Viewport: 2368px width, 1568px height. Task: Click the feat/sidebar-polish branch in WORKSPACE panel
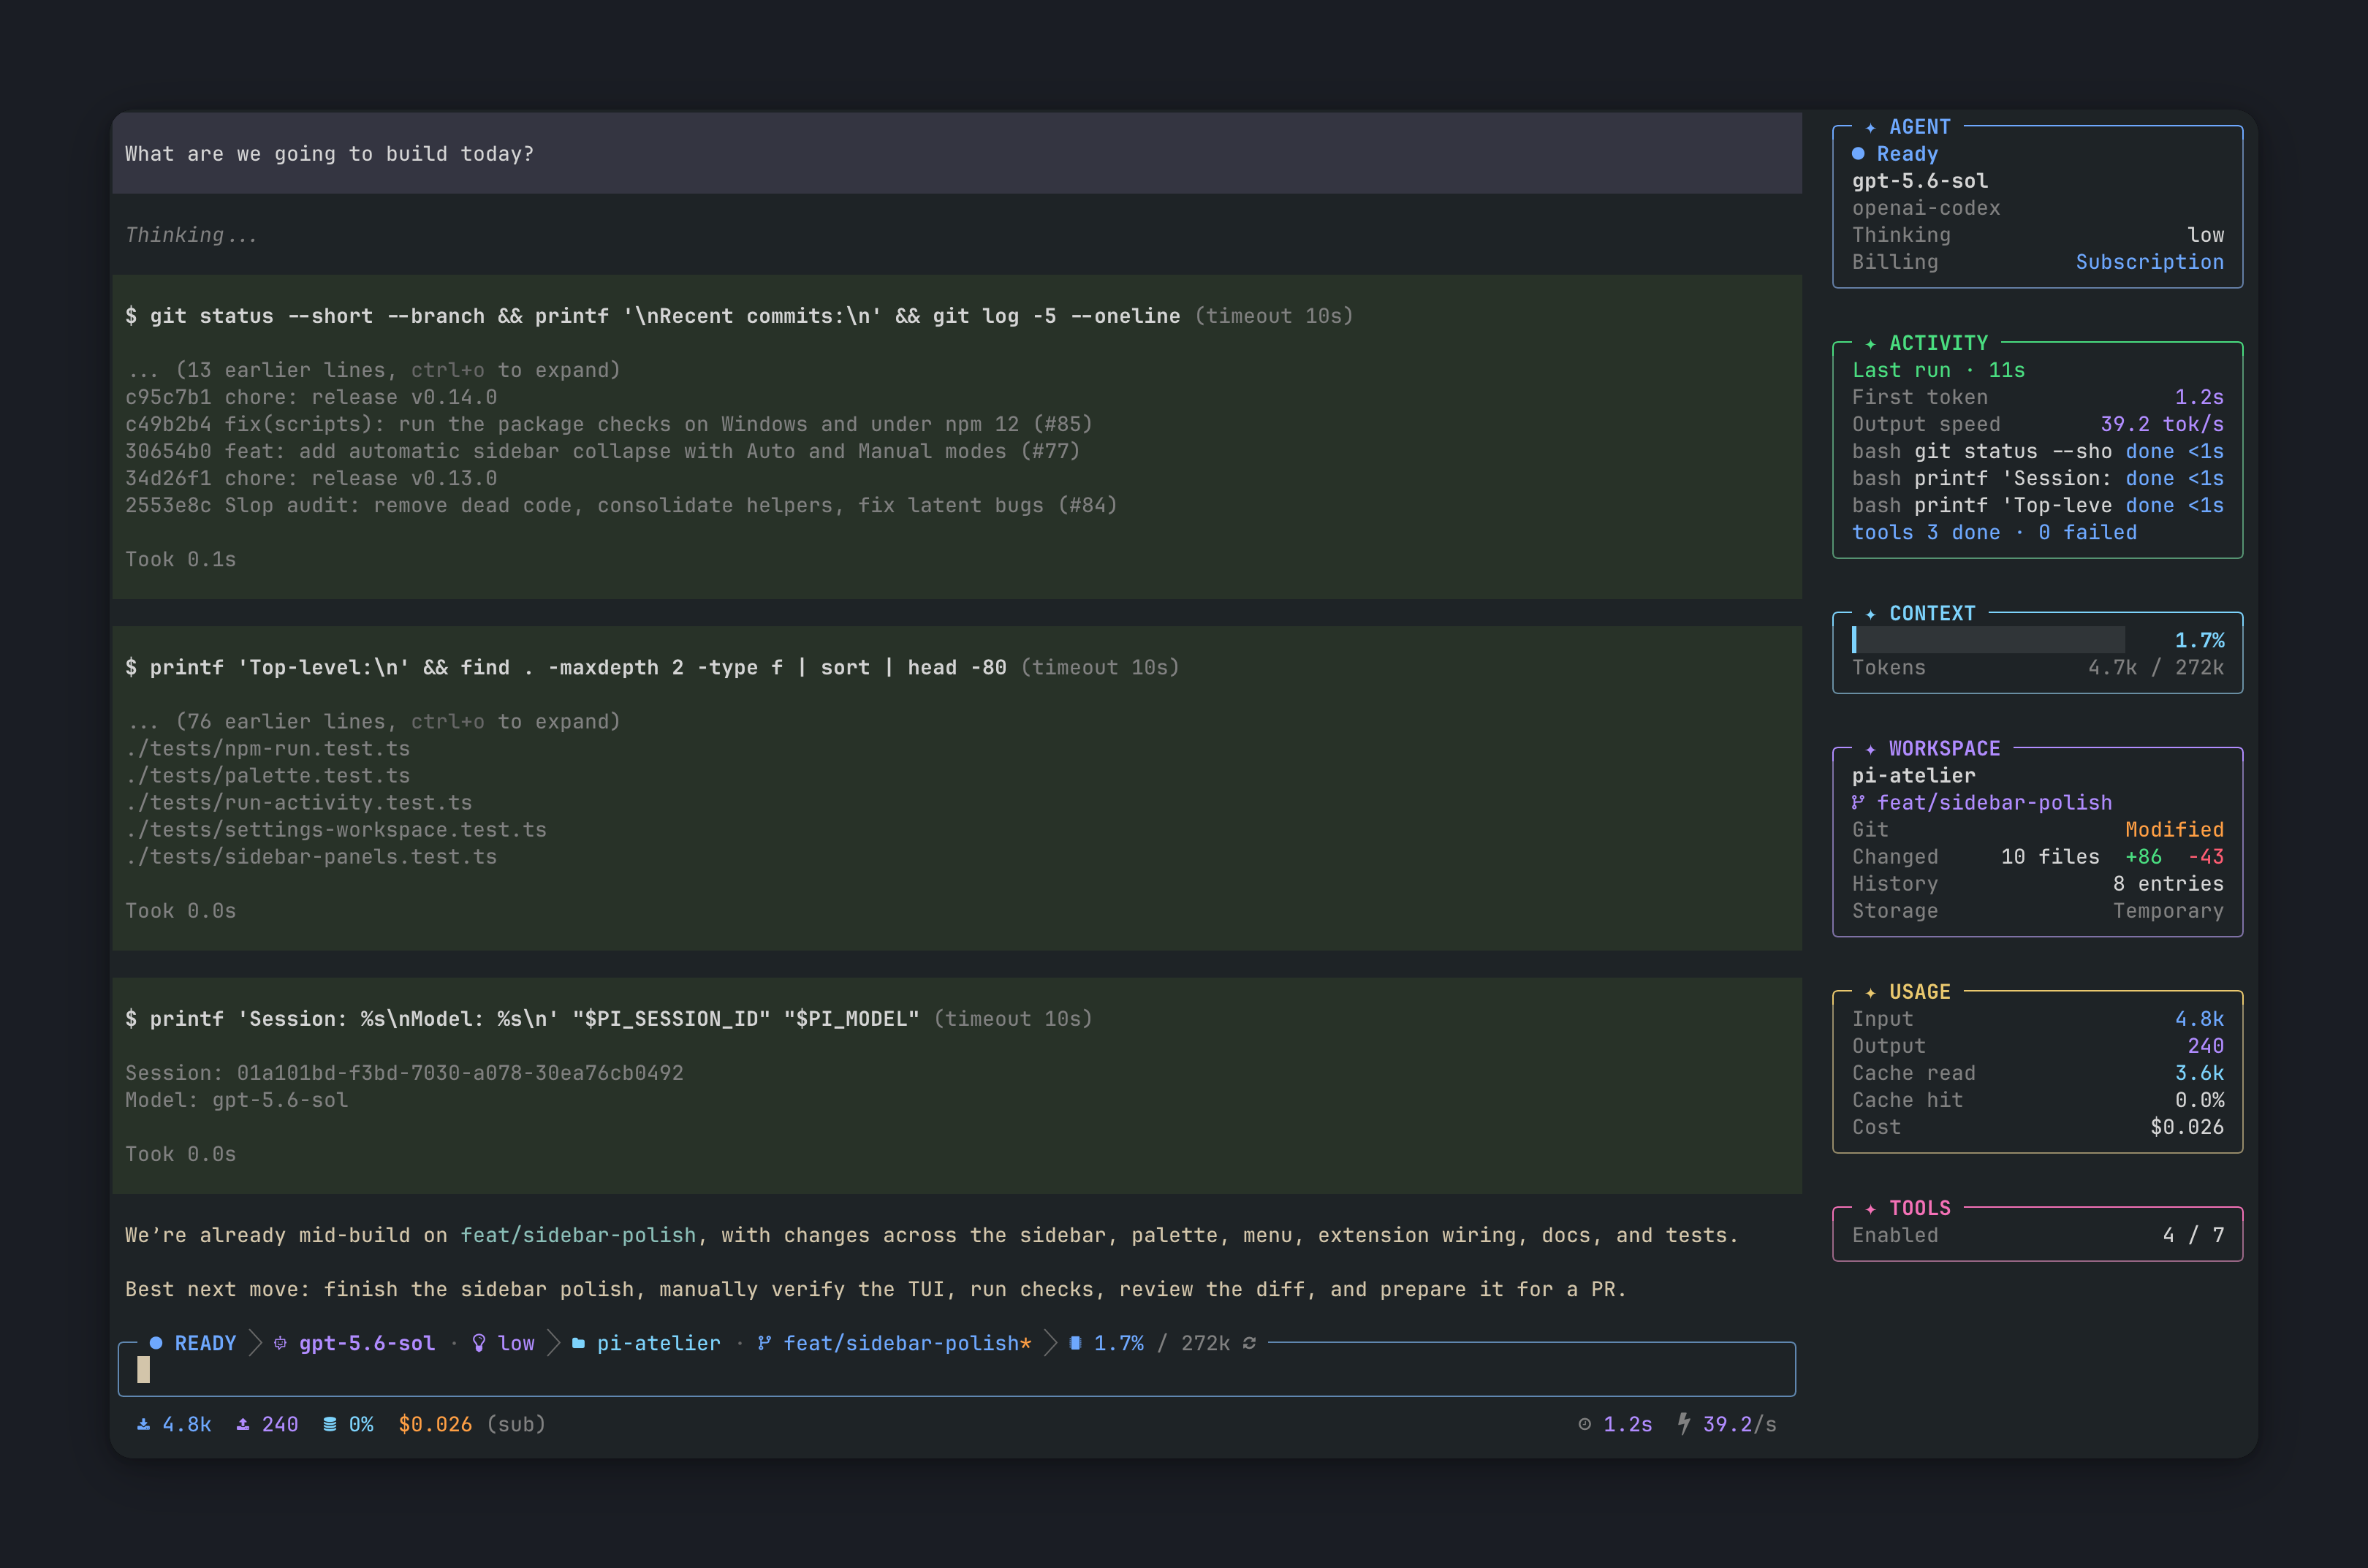pyautogui.click(x=1994, y=802)
